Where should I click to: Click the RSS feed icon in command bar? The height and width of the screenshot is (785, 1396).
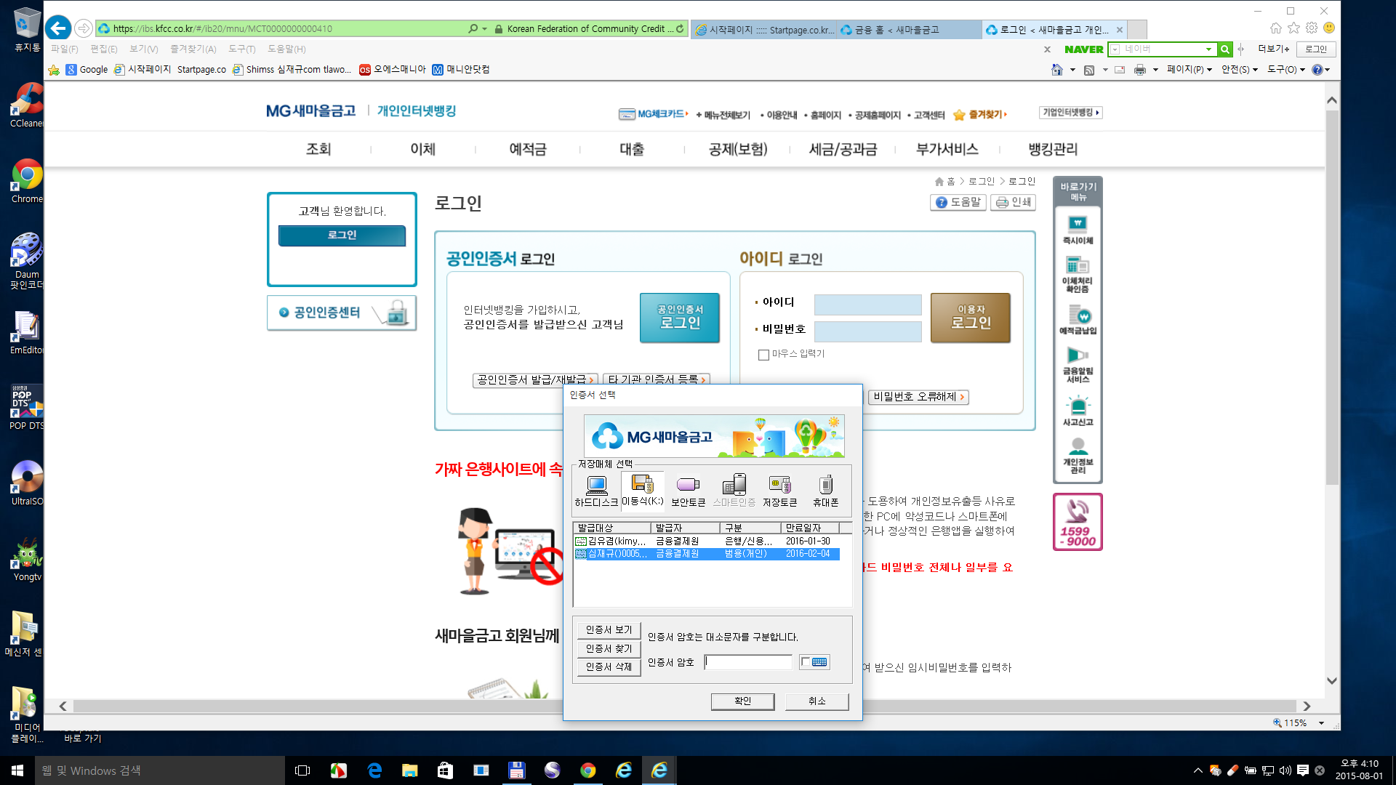[1089, 70]
